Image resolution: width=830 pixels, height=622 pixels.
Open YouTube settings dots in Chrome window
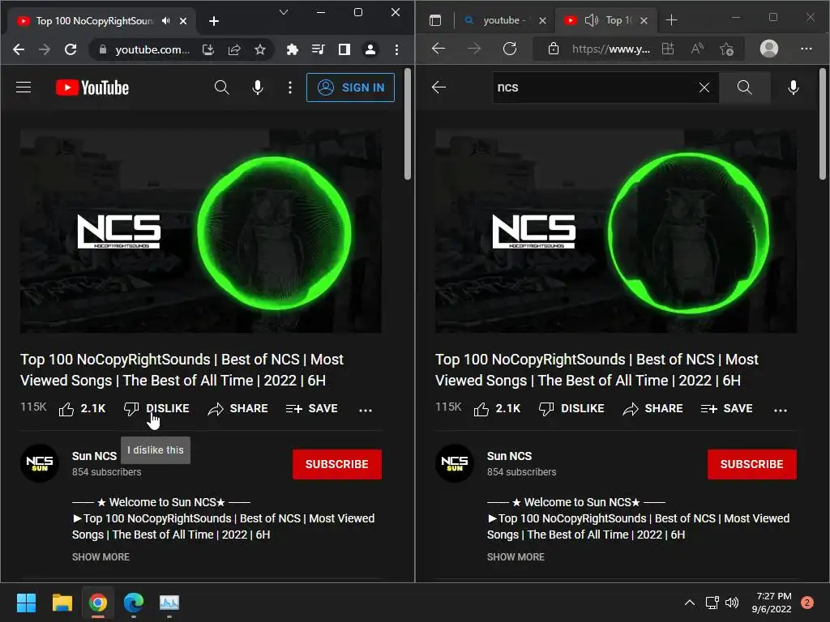[x=290, y=87]
